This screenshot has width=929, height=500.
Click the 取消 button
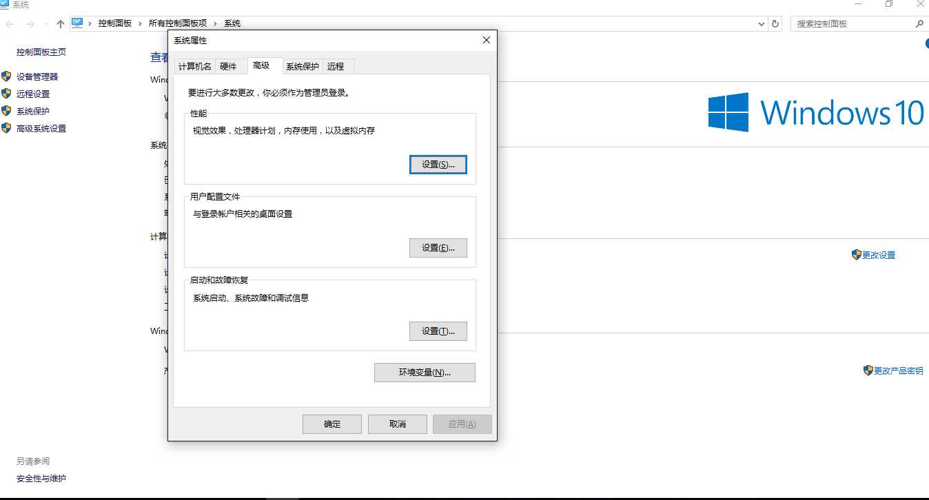point(397,424)
